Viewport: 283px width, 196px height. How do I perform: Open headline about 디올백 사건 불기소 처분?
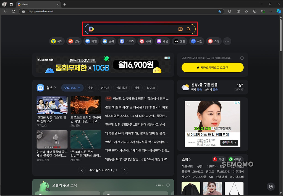tap(137, 107)
